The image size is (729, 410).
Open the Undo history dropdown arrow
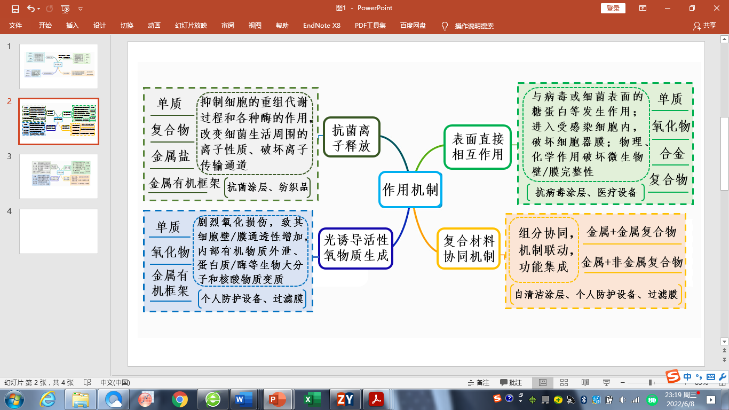(39, 9)
